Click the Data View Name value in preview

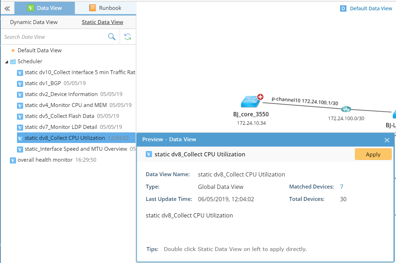pyautogui.click(x=241, y=175)
